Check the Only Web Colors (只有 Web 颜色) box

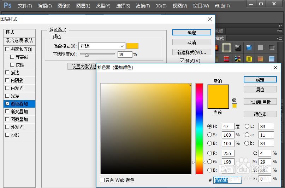[x=102, y=180]
